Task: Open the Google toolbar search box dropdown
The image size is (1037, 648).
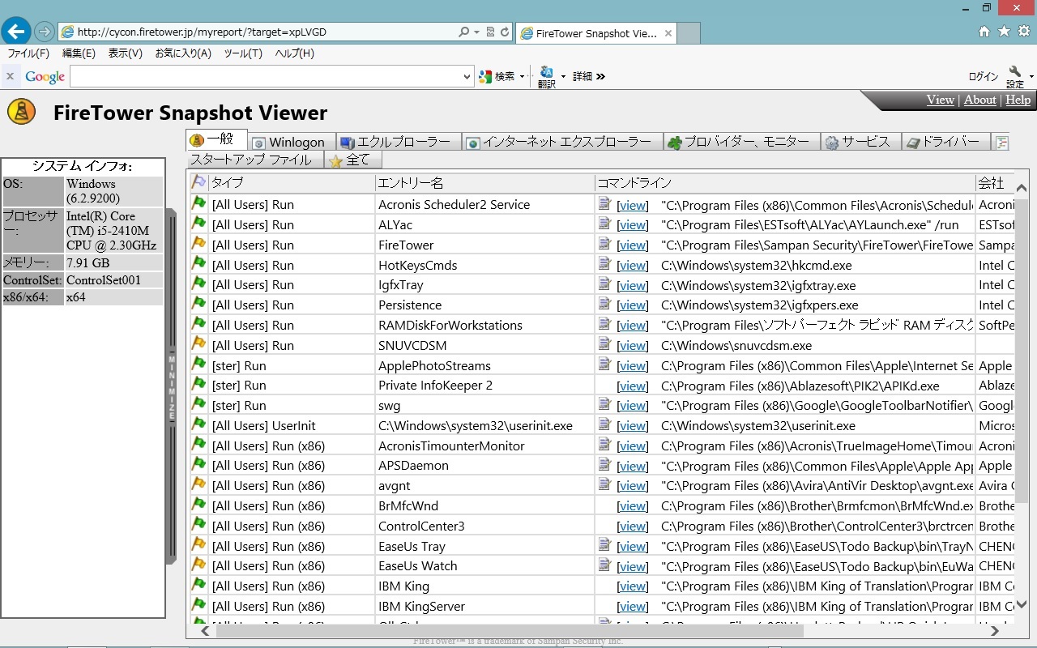Action: [466, 75]
